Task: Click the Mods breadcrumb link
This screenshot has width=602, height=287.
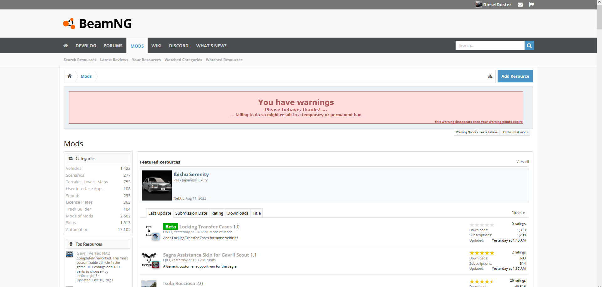Action: [x=86, y=76]
